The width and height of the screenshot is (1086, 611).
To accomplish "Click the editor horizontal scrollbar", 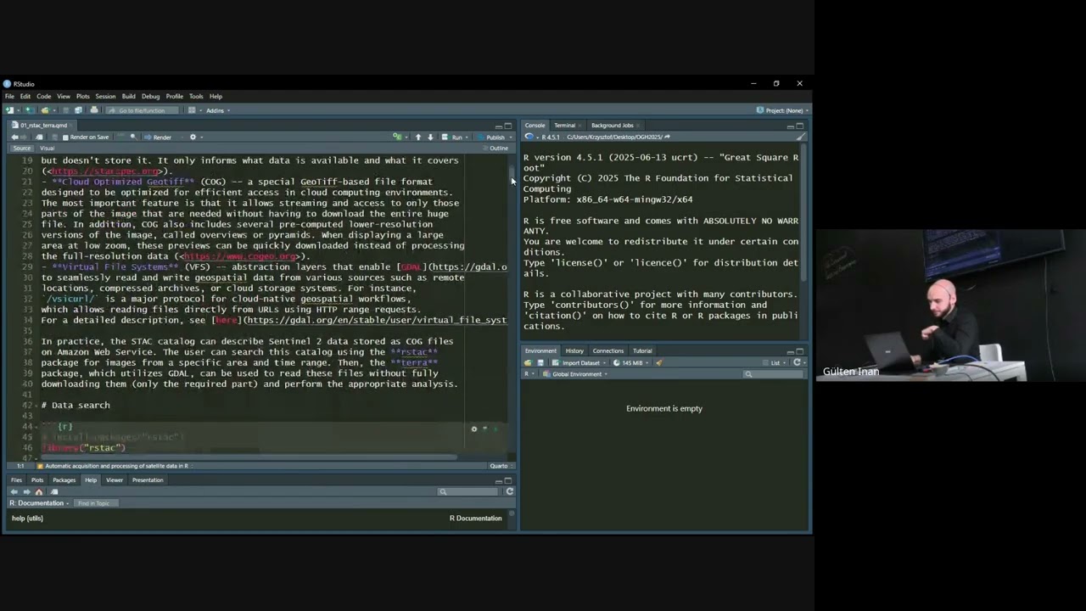I will 249,457.
